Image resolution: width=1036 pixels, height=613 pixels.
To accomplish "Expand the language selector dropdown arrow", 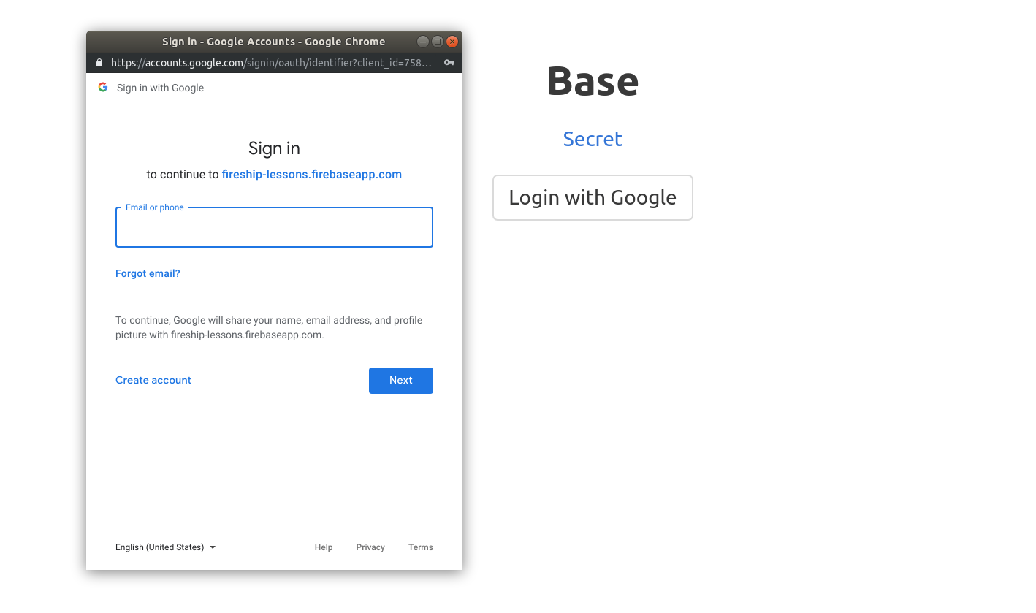I will (213, 547).
